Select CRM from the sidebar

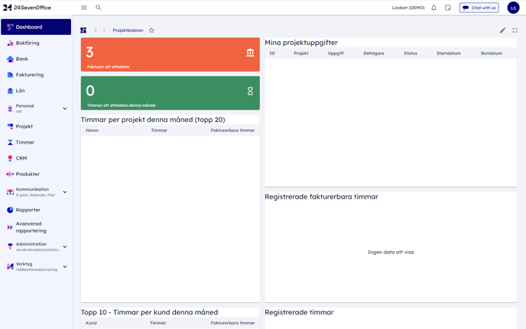[21, 158]
